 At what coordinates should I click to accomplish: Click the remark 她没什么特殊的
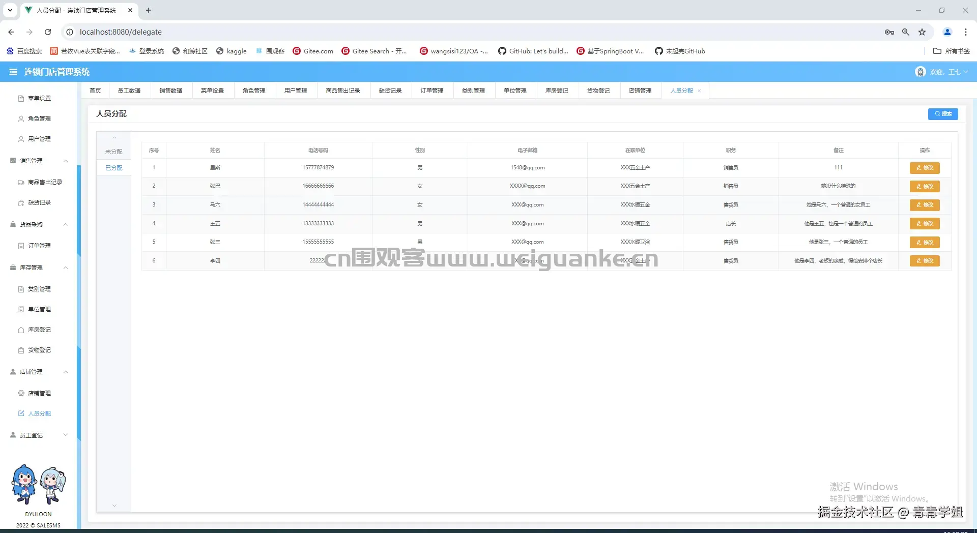pos(838,186)
